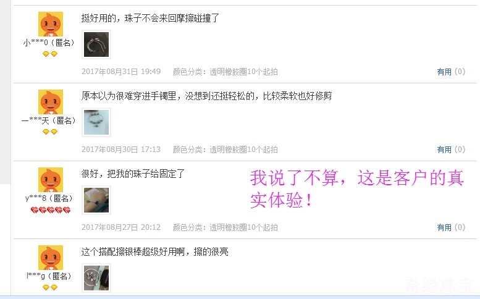Viewport: 480px width, 299px height.
Task: Click yellow diamond rank icons under 小***0
Action: click(x=50, y=54)
